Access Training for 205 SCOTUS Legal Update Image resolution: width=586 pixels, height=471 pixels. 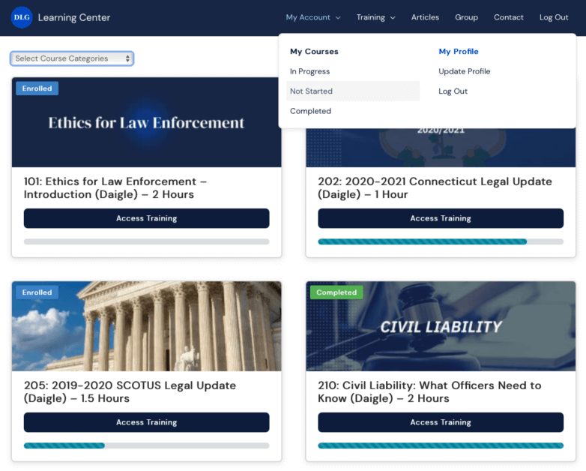point(146,422)
